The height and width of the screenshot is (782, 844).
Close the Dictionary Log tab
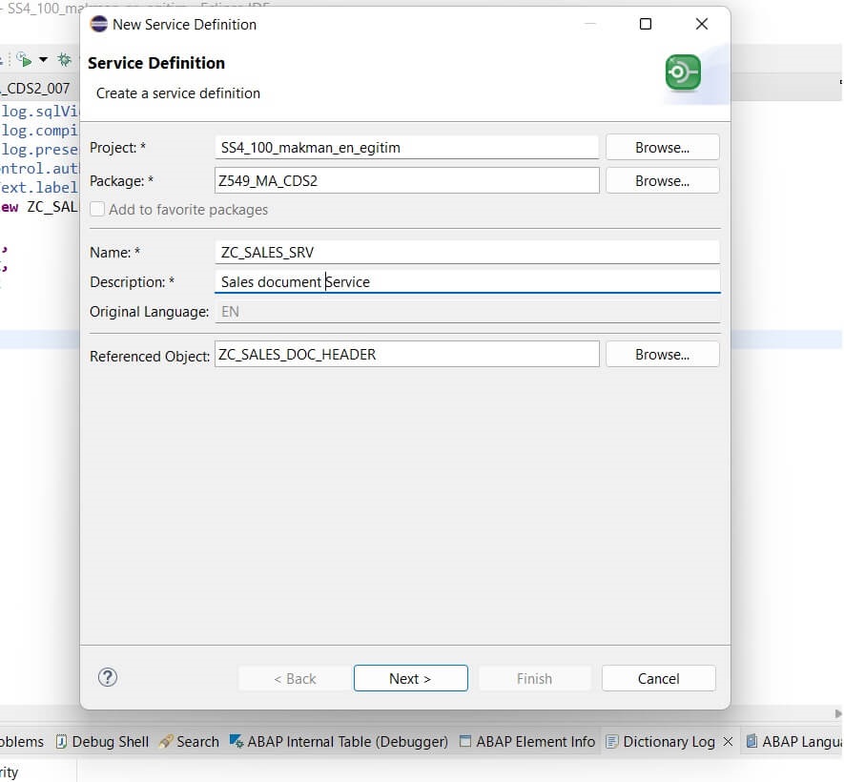(728, 742)
